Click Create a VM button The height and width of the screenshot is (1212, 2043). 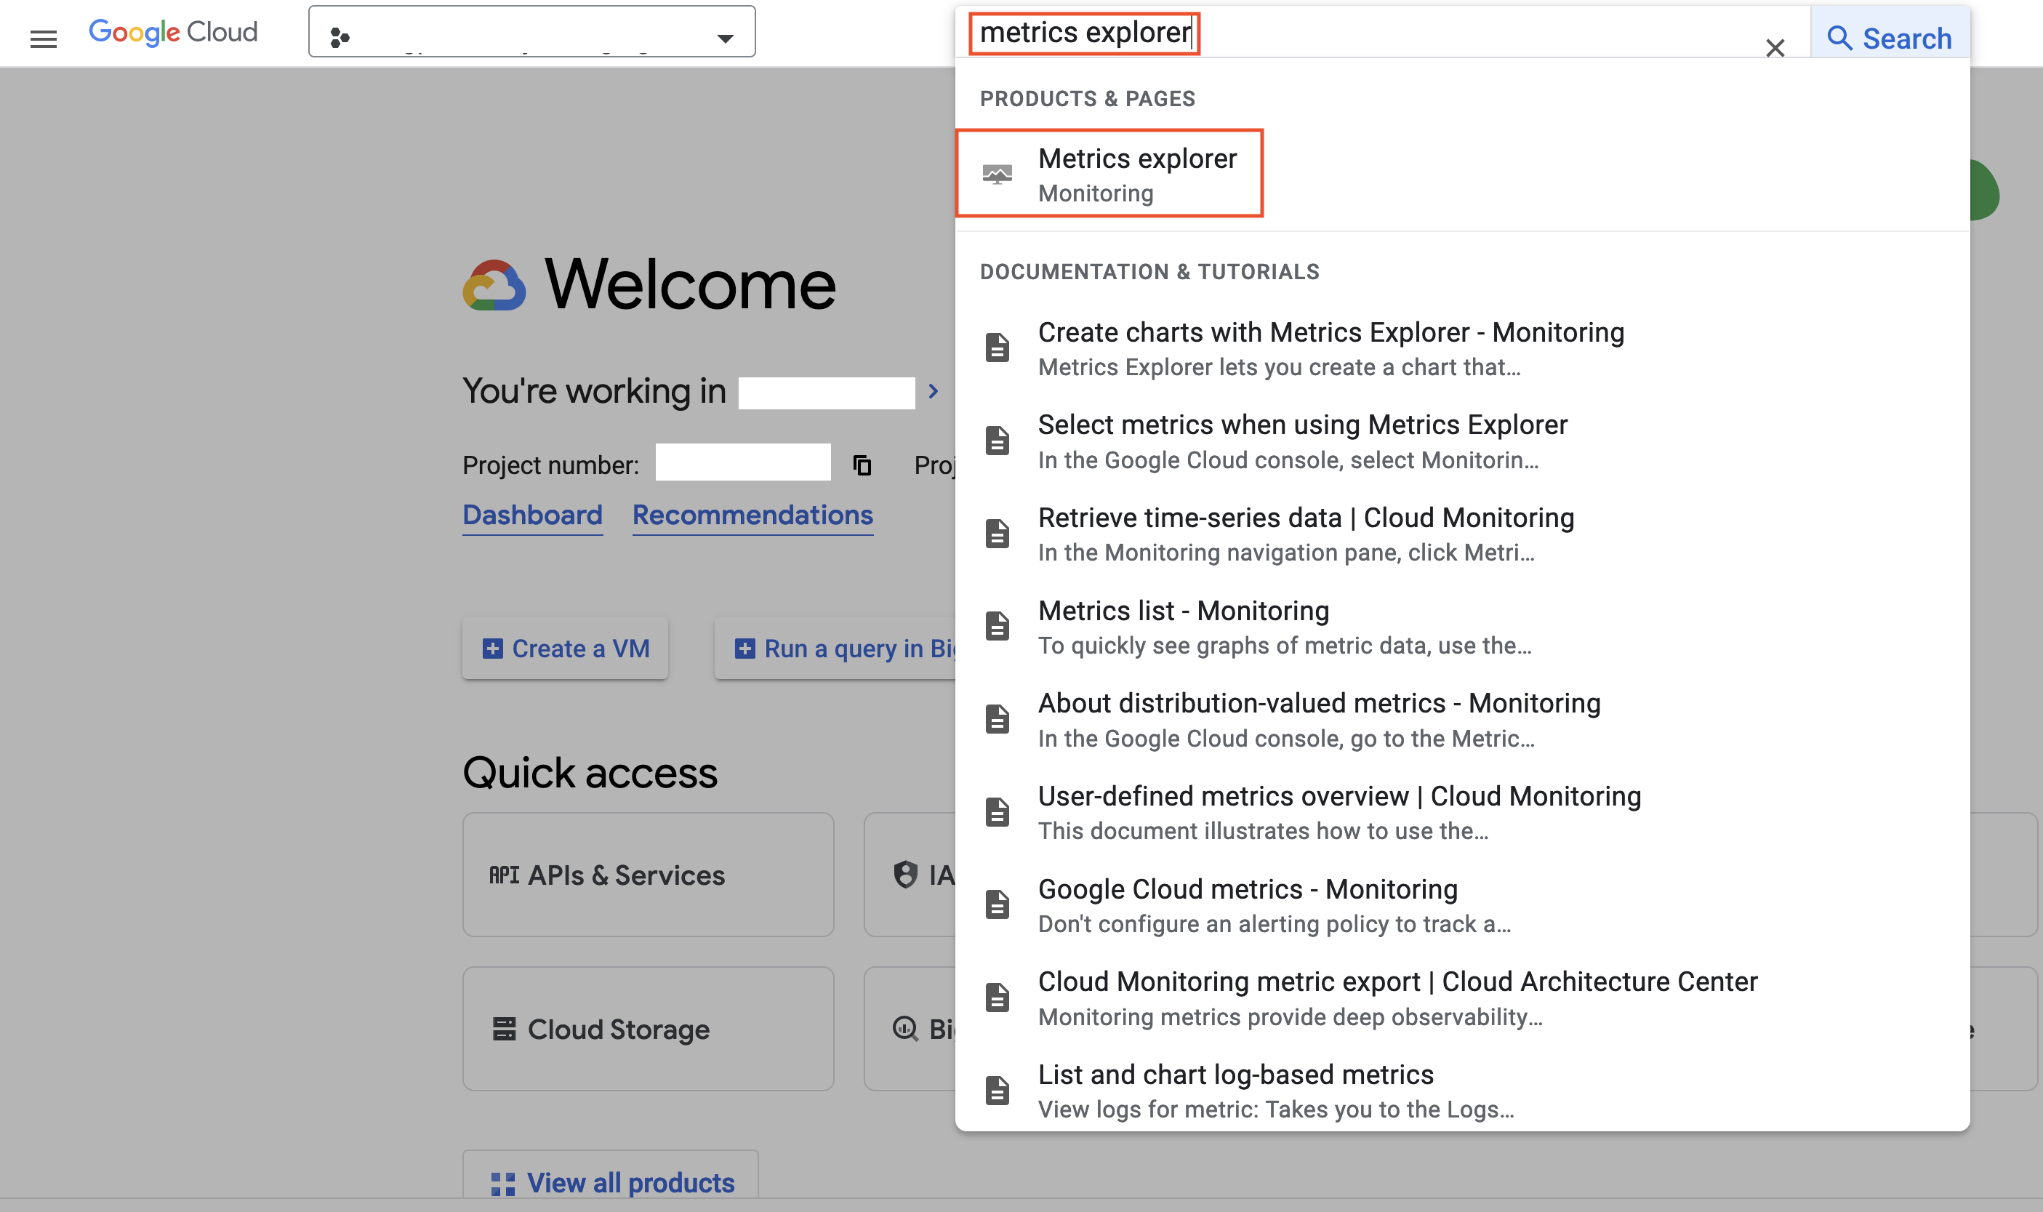click(567, 648)
